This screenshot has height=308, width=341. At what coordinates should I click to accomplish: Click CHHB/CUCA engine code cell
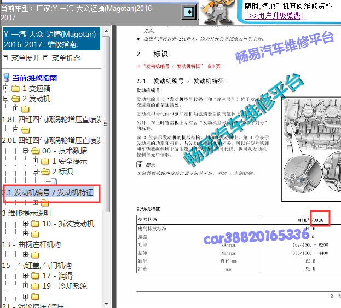coord(310,220)
